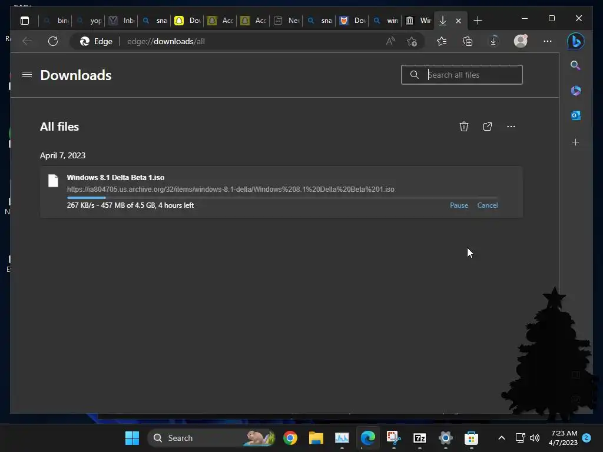Image resolution: width=603 pixels, height=452 pixels.
Task: Open the Downloads toolbar icon
Action: click(x=493, y=41)
